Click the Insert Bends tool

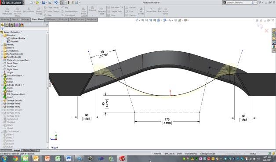click(165, 11)
